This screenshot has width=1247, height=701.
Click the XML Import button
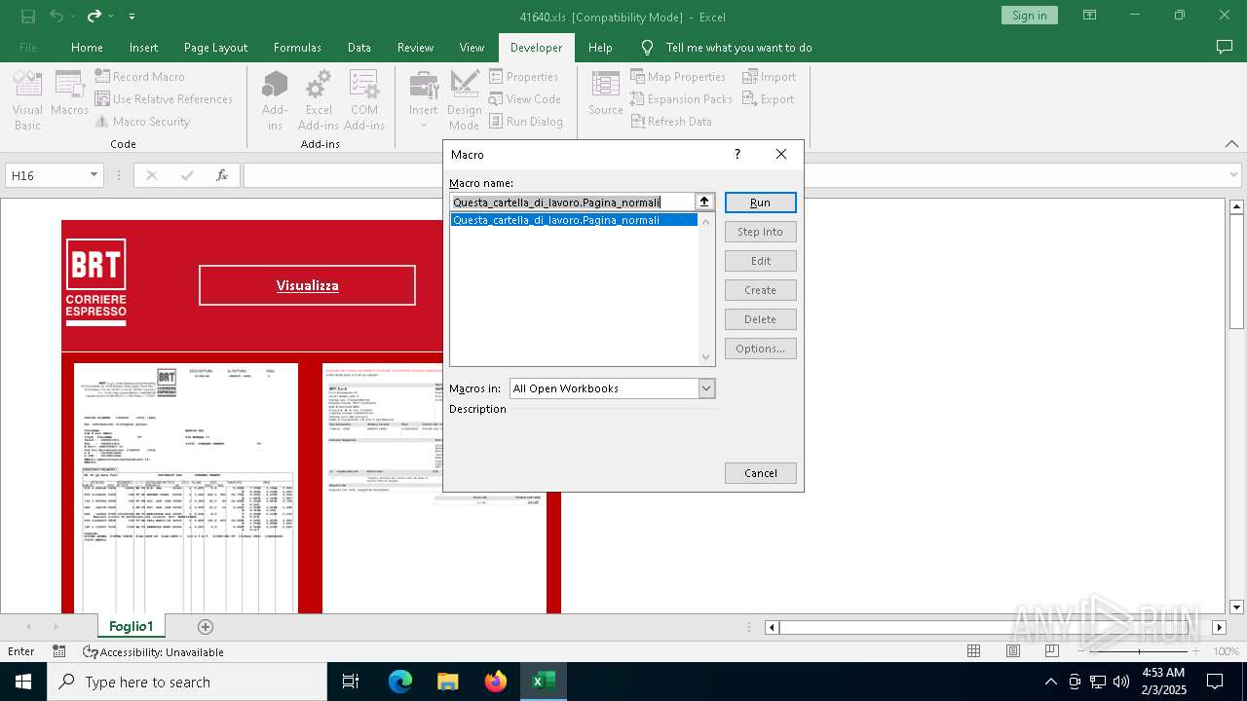[x=770, y=77]
